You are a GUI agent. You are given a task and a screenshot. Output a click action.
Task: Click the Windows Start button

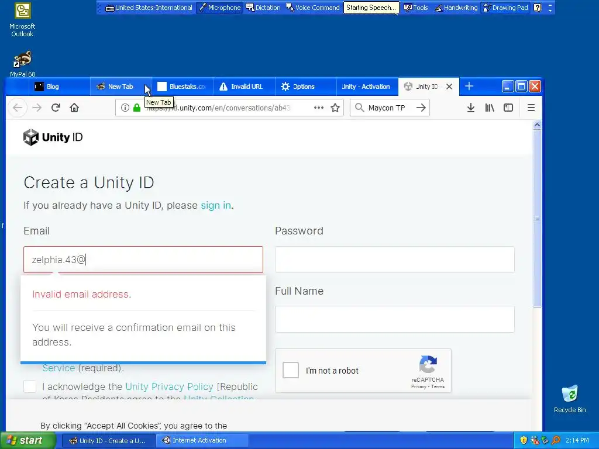click(x=27, y=440)
